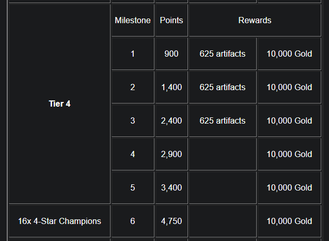Select the 1,400 points cell
Viewport: 329px width, 241px height.
[171, 87]
